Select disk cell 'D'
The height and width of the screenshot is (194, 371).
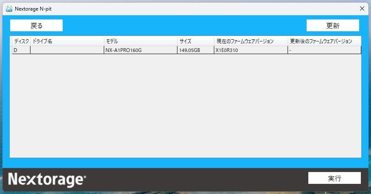pos(21,50)
